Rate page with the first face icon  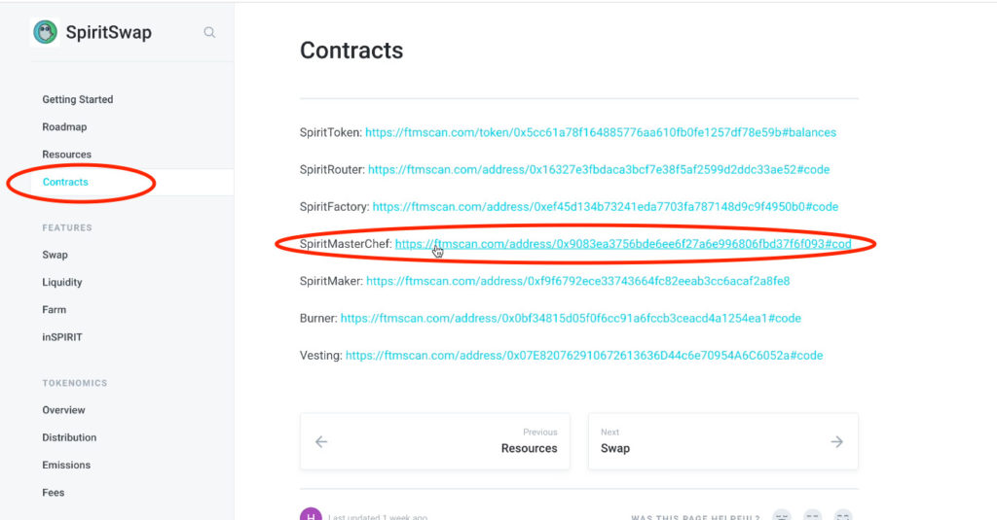(x=782, y=515)
